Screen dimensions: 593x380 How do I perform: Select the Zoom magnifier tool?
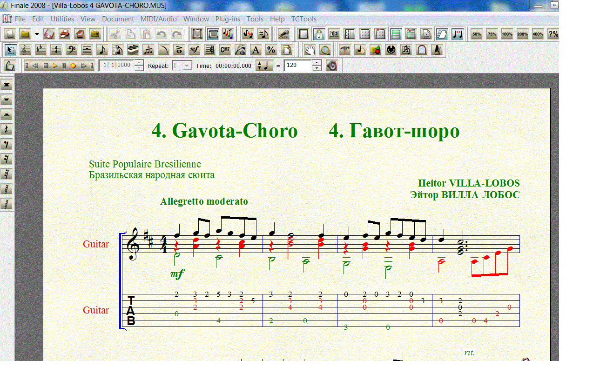pos(325,50)
